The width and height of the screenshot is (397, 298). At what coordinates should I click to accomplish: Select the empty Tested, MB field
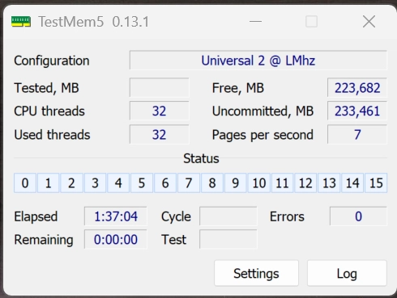[160, 87]
